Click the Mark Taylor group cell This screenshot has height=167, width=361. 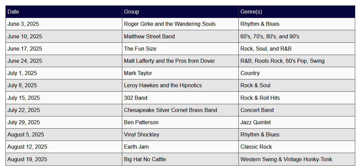click(138, 73)
